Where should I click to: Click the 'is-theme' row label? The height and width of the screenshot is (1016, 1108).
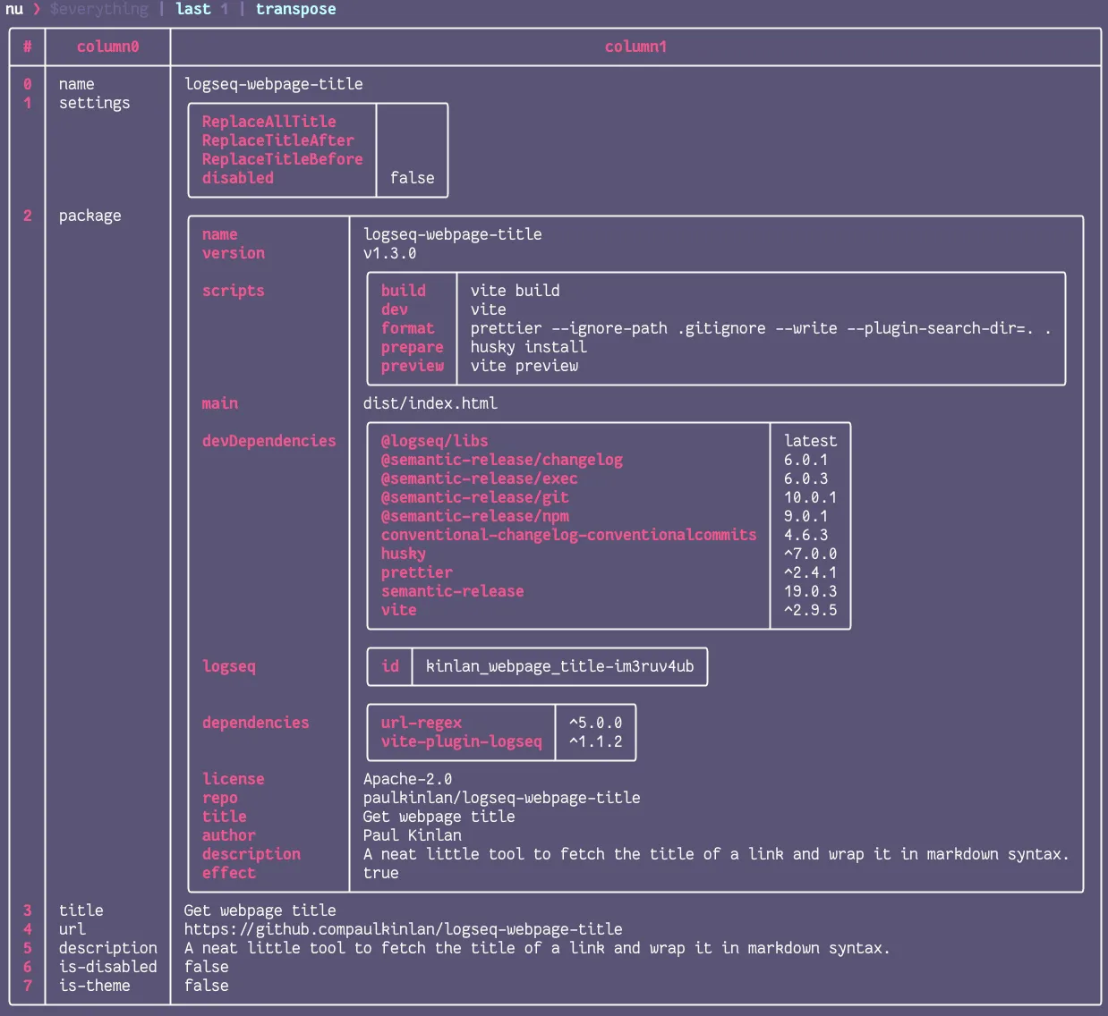pos(94,986)
